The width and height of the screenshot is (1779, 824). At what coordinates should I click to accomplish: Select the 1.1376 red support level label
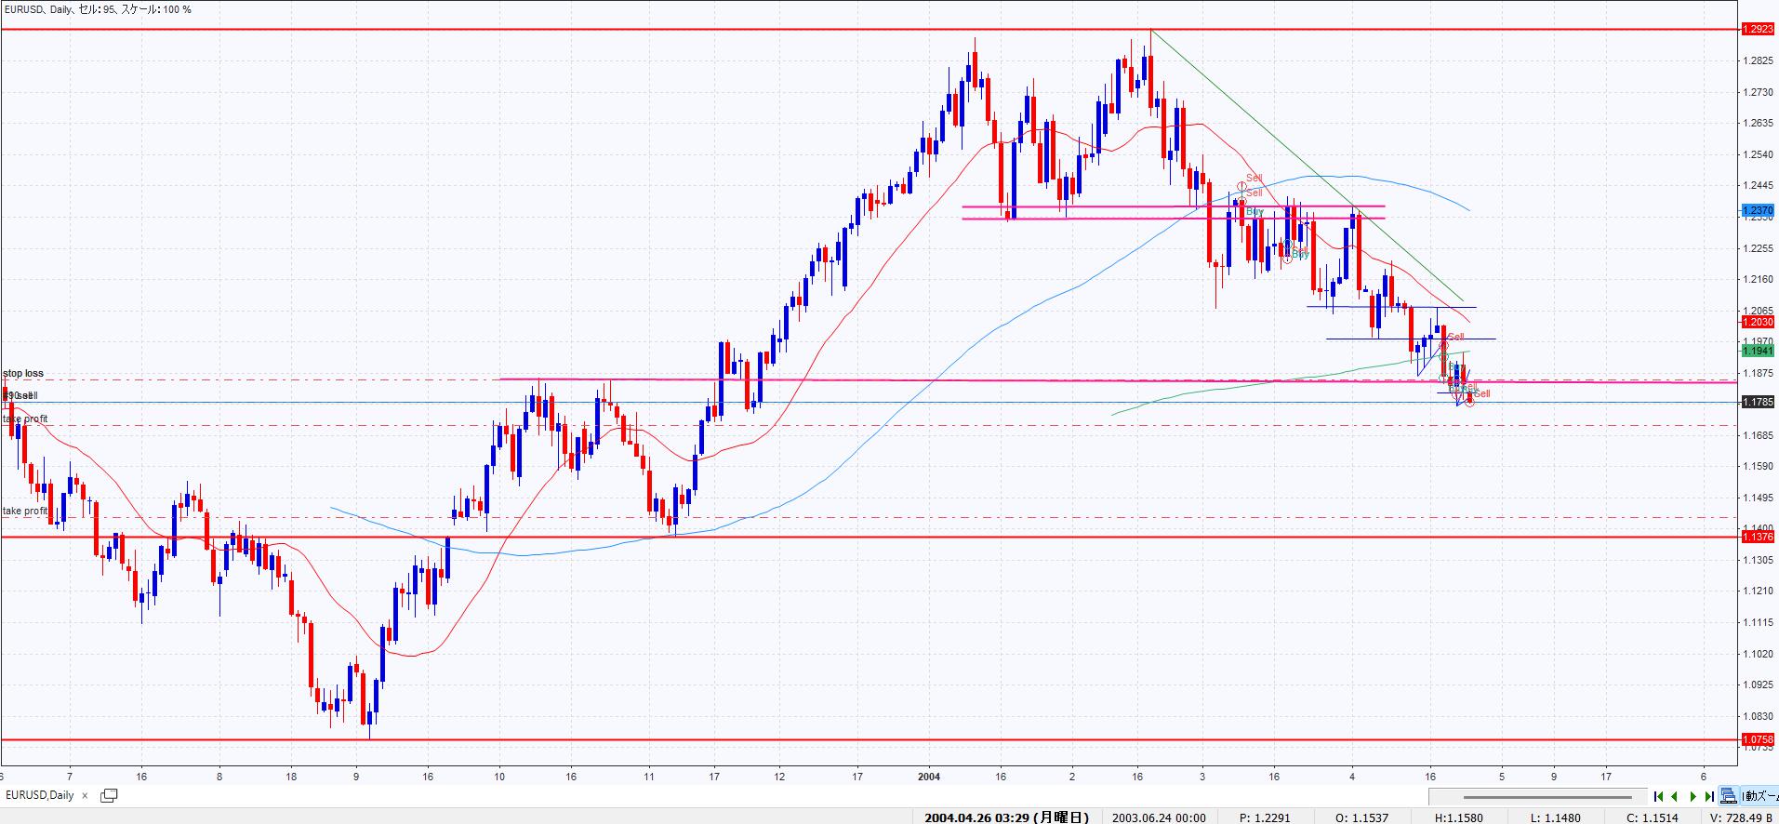1757,537
